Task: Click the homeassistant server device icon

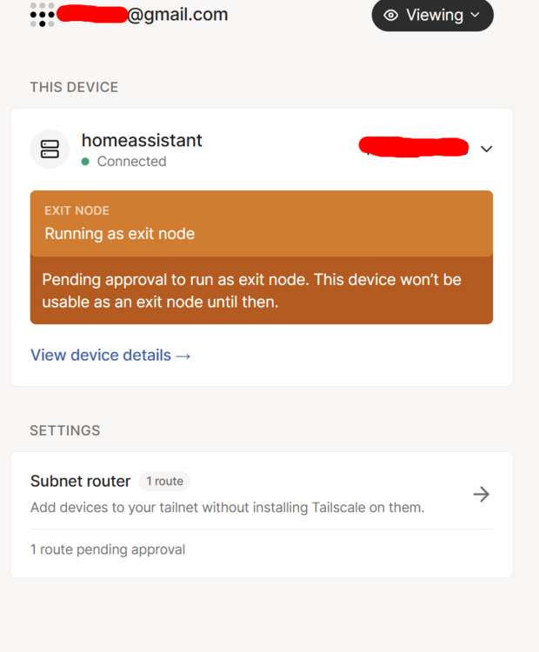Action: (50, 149)
